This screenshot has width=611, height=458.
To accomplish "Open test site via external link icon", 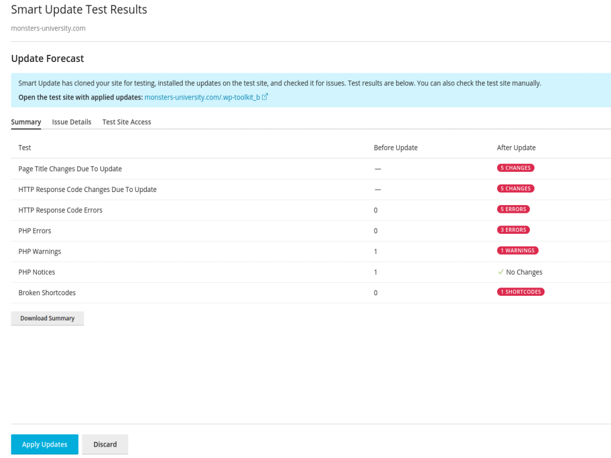I will pos(265,97).
